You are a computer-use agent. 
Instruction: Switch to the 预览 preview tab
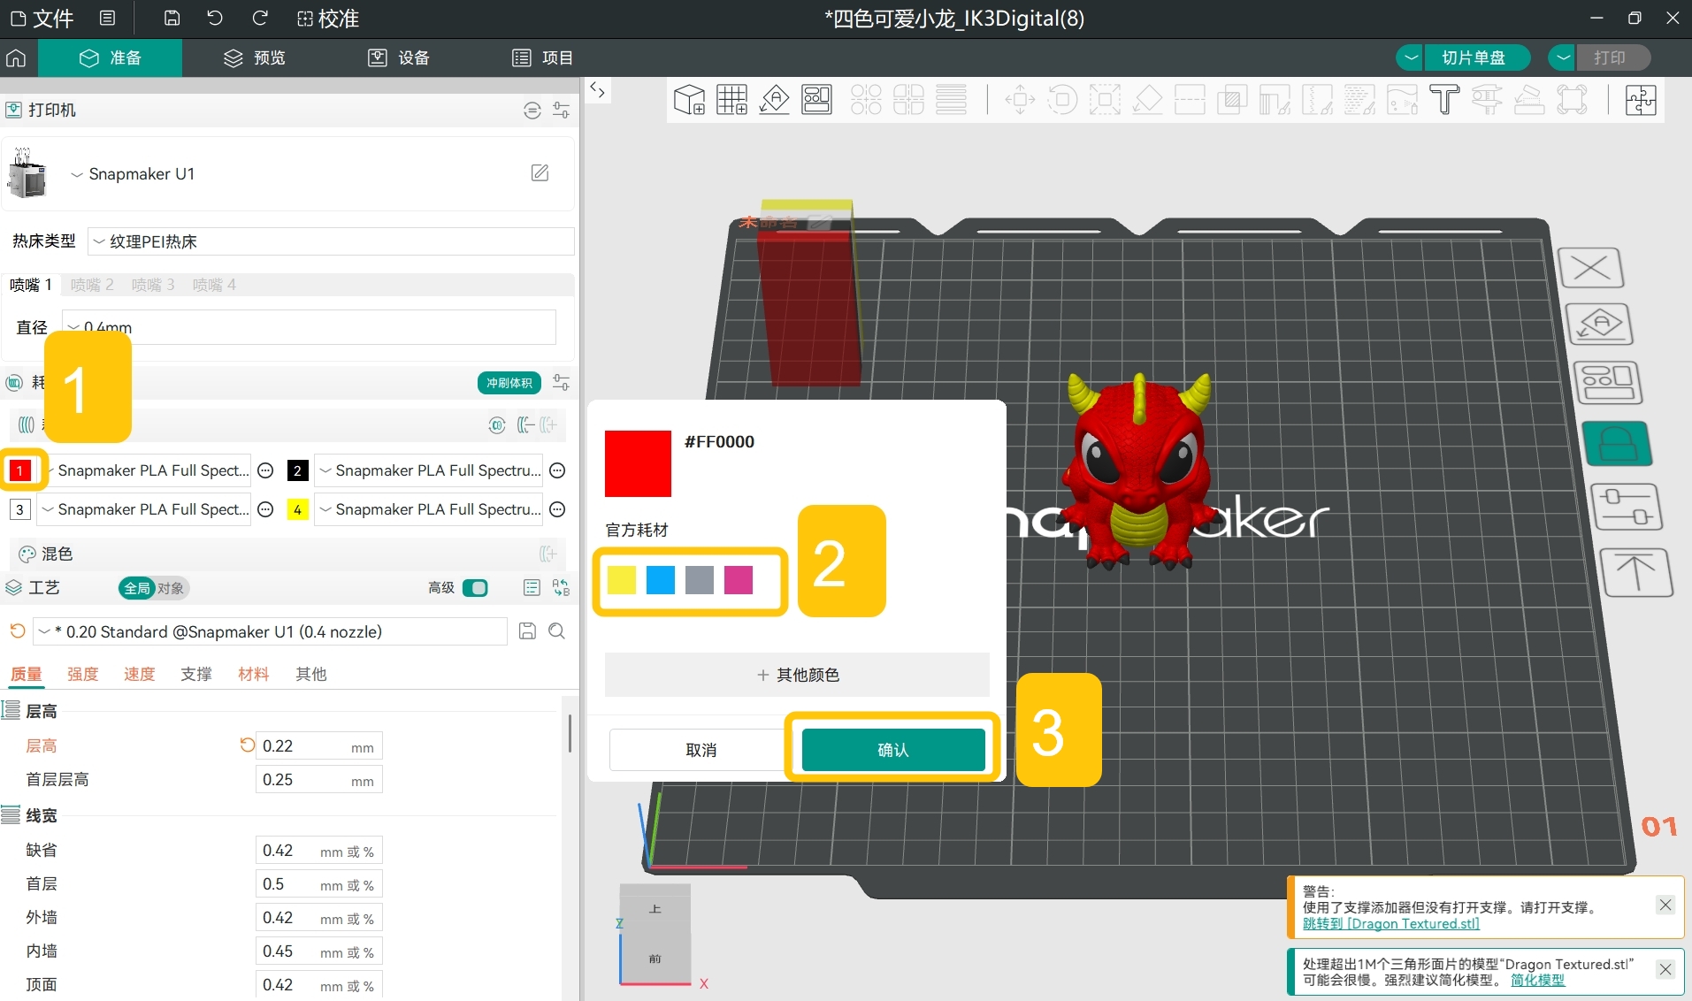[x=255, y=58]
